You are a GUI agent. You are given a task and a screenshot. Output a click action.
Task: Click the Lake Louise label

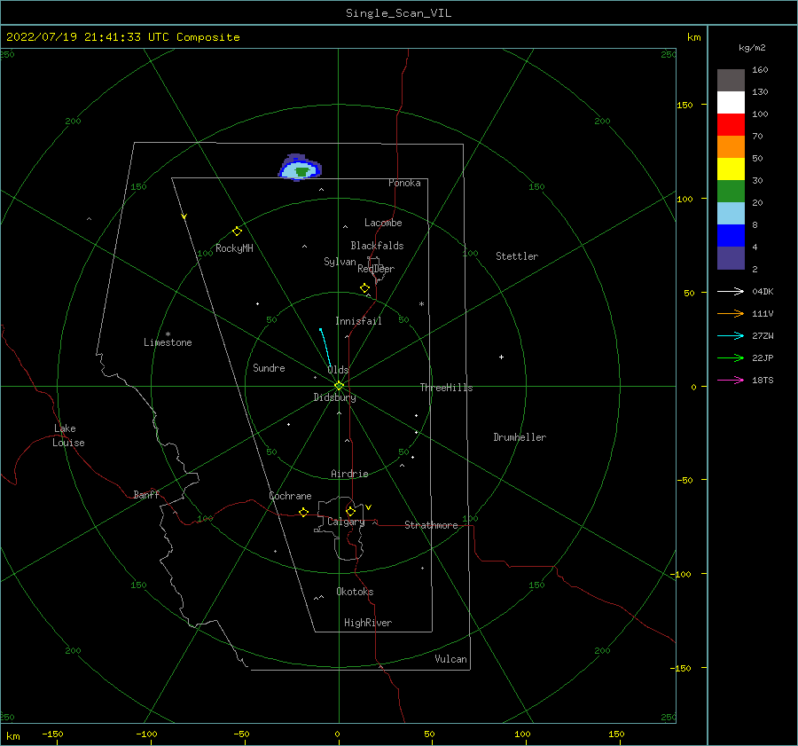(68, 436)
